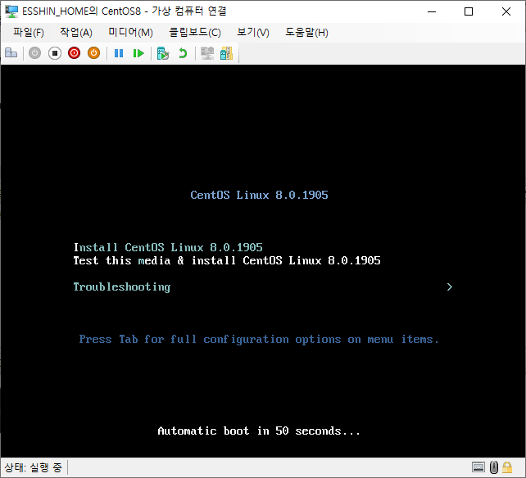Open the 클립보드(C) menu
The height and width of the screenshot is (478, 526).
[x=194, y=33]
